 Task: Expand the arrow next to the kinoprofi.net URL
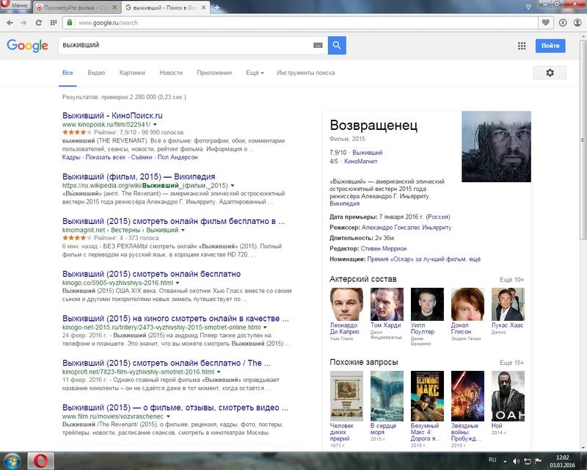219,372
